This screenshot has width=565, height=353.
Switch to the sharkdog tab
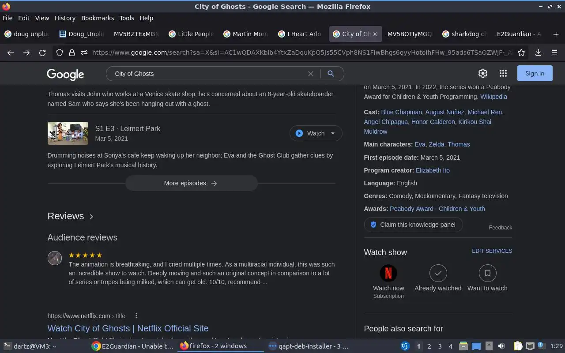point(465,34)
